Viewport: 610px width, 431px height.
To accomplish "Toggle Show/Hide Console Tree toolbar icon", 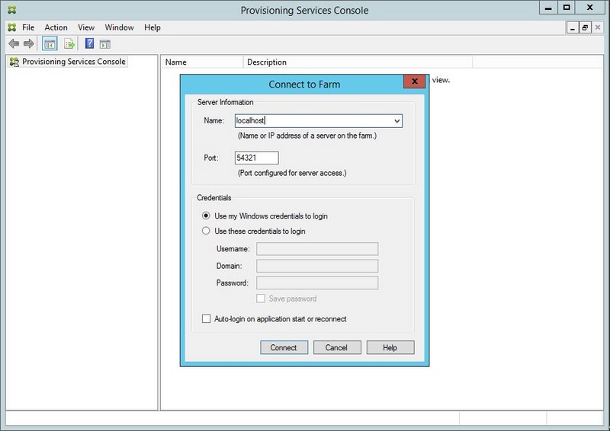I will point(50,43).
